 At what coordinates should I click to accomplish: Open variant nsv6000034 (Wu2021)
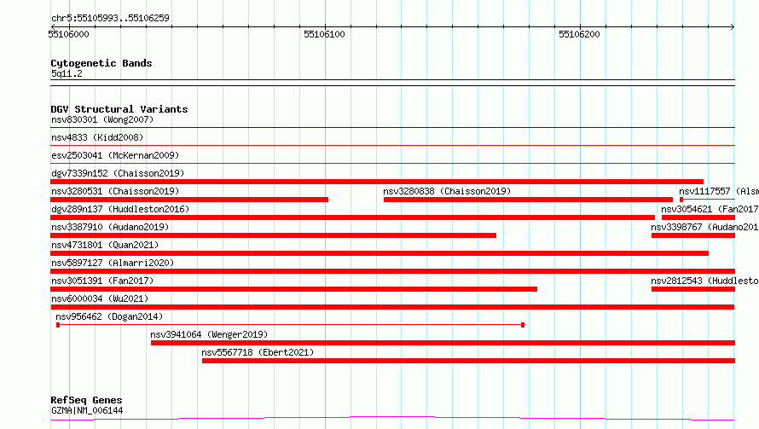pos(100,299)
